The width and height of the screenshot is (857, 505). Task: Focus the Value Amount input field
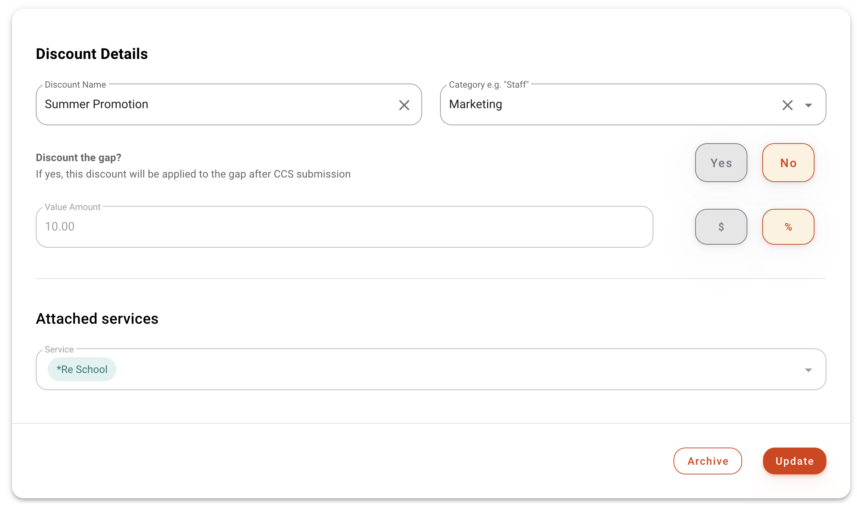pos(344,227)
